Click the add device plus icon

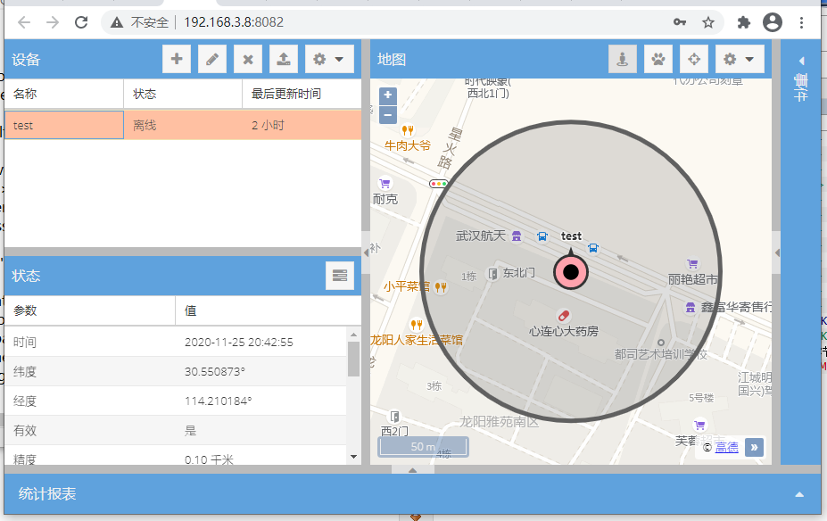(177, 60)
